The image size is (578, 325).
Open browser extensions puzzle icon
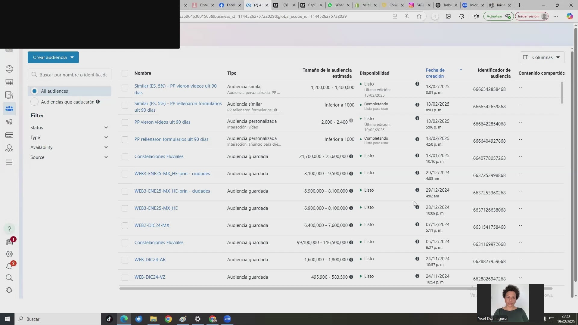pyautogui.click(x=461, y=16)
